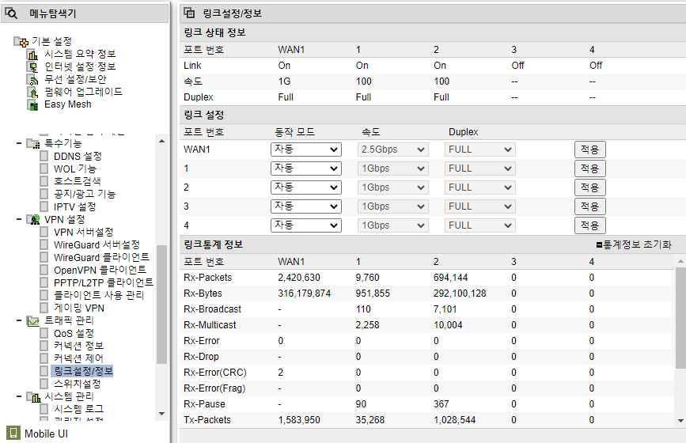The height and width of the screenshot is (443, 686).
Task: Click the page icon beside DDNS 설정
Action: [x=44, y=156]
